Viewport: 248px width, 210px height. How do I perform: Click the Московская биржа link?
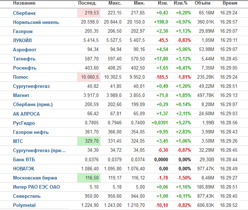[x=35, y=178]
